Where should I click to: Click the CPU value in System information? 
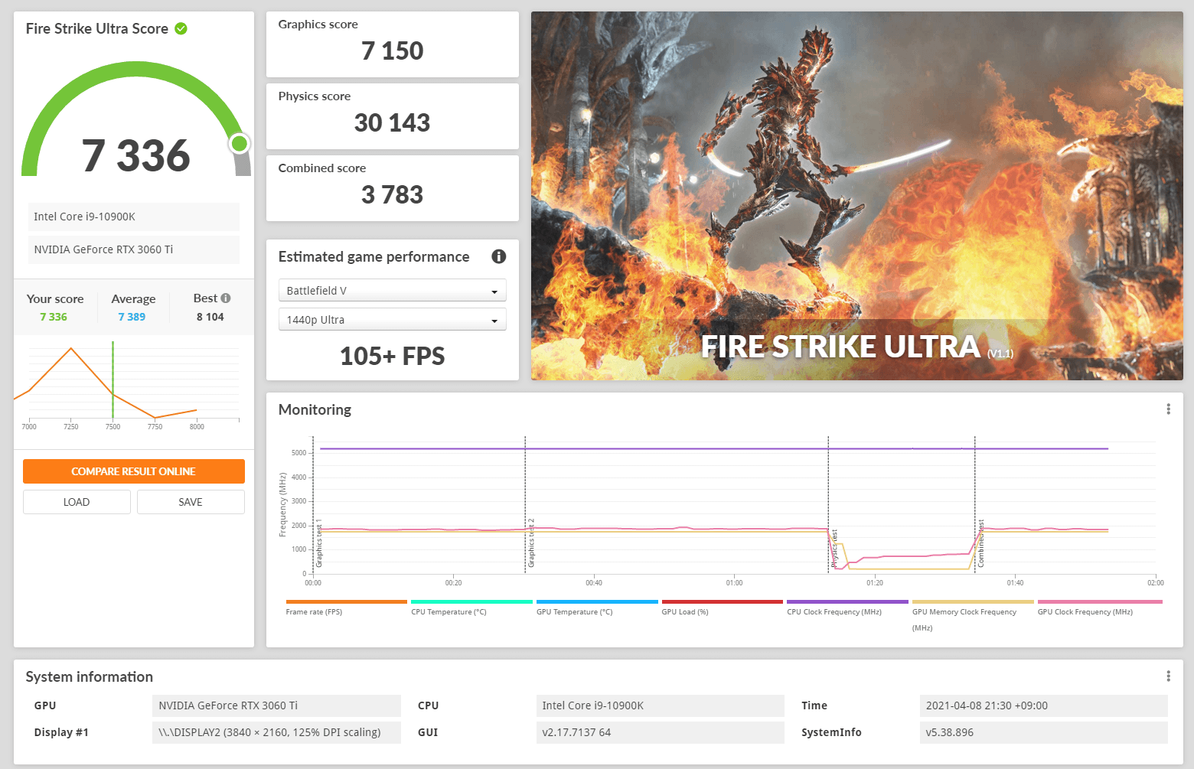point(661,705)
